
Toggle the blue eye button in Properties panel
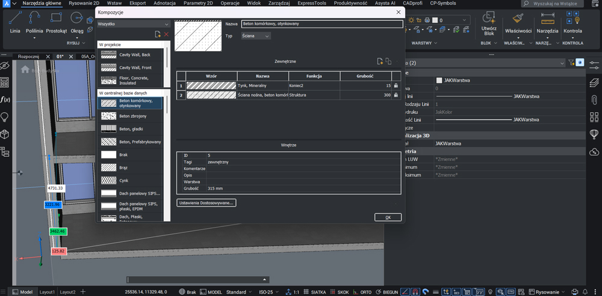[580, 62]
